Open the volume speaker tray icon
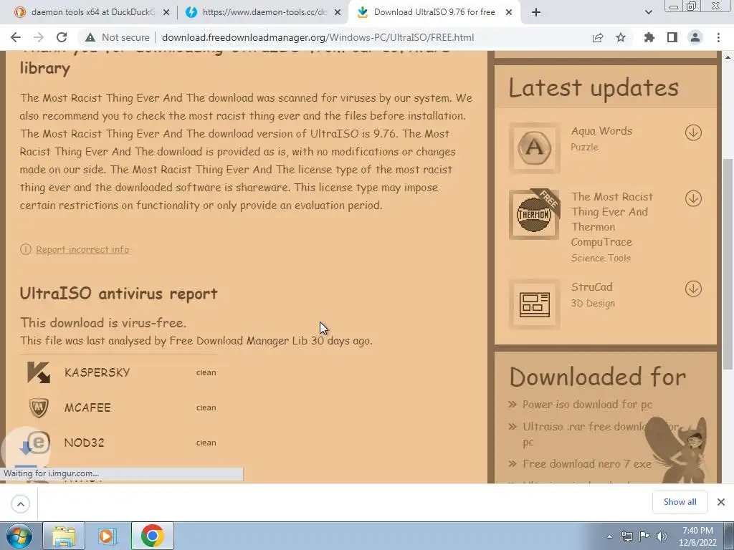734x550 pixels. (x=661, y=536)
